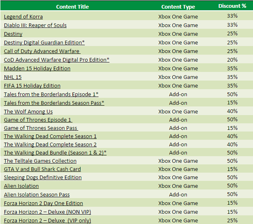Select Xbox One Game type for Telltale Collection

pos(178,161)
